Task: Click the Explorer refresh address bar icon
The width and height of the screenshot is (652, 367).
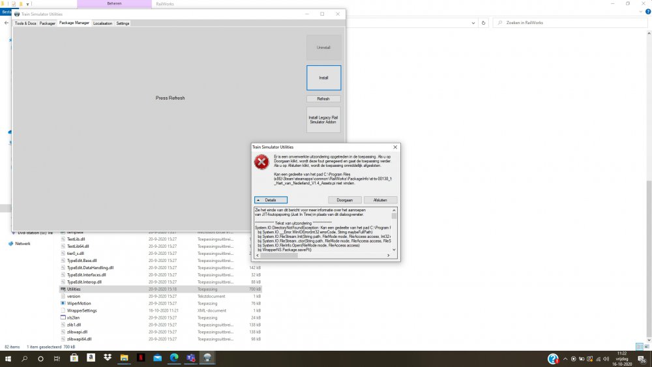Action: coord(483,23)
